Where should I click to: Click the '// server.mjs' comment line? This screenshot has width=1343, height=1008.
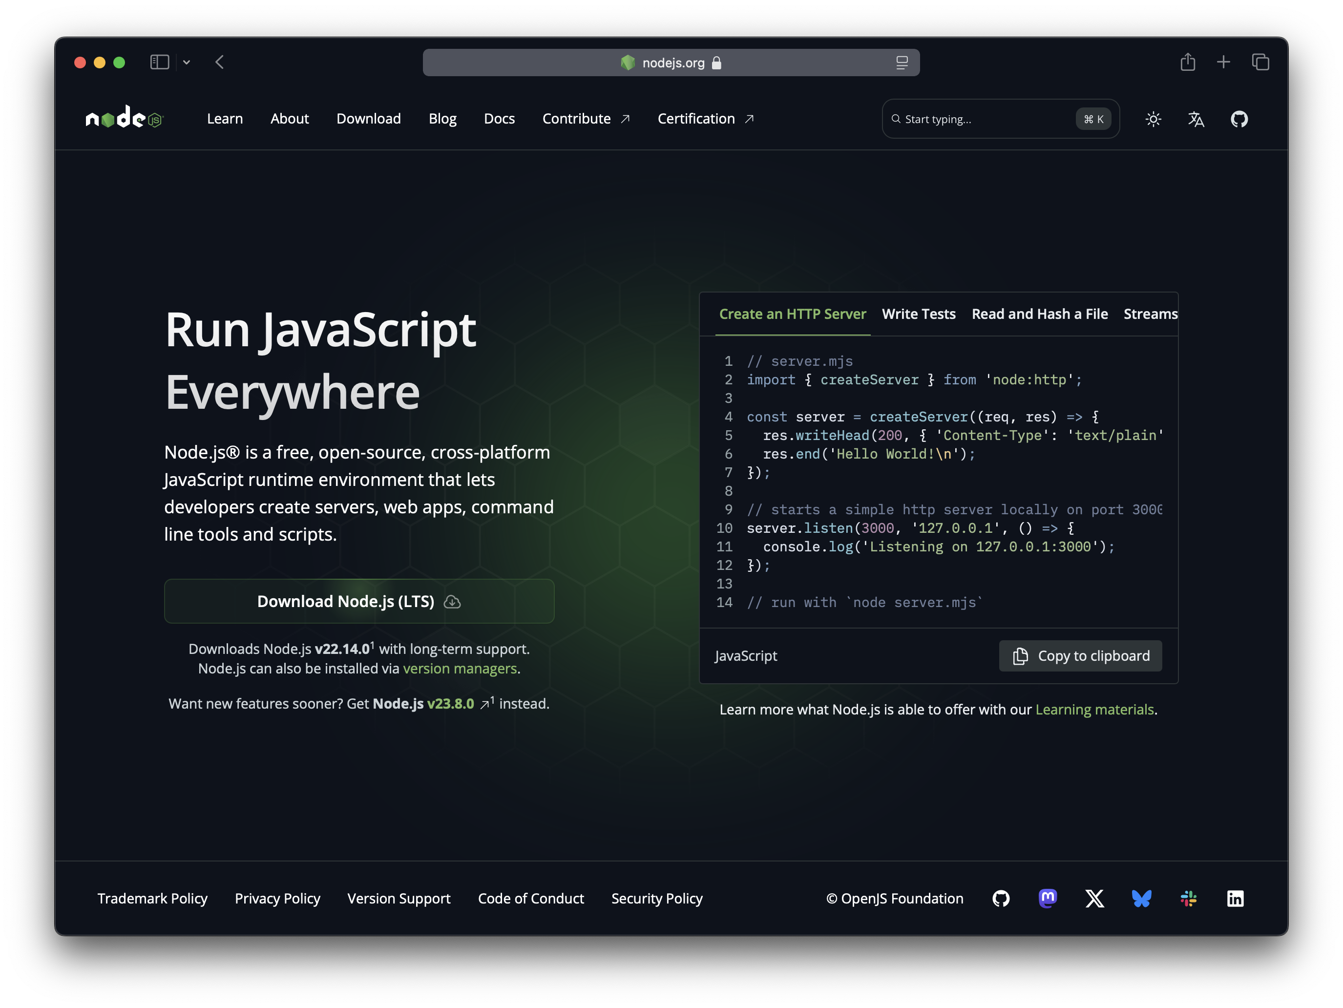(x=799, y=361)
